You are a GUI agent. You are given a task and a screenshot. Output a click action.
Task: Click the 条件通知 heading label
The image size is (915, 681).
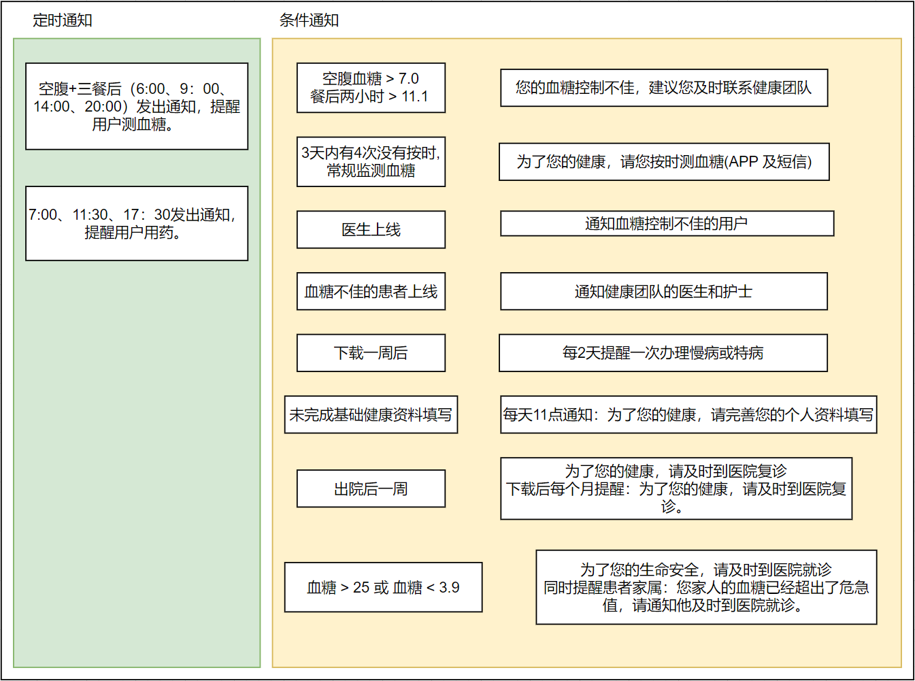coord(309,20)
